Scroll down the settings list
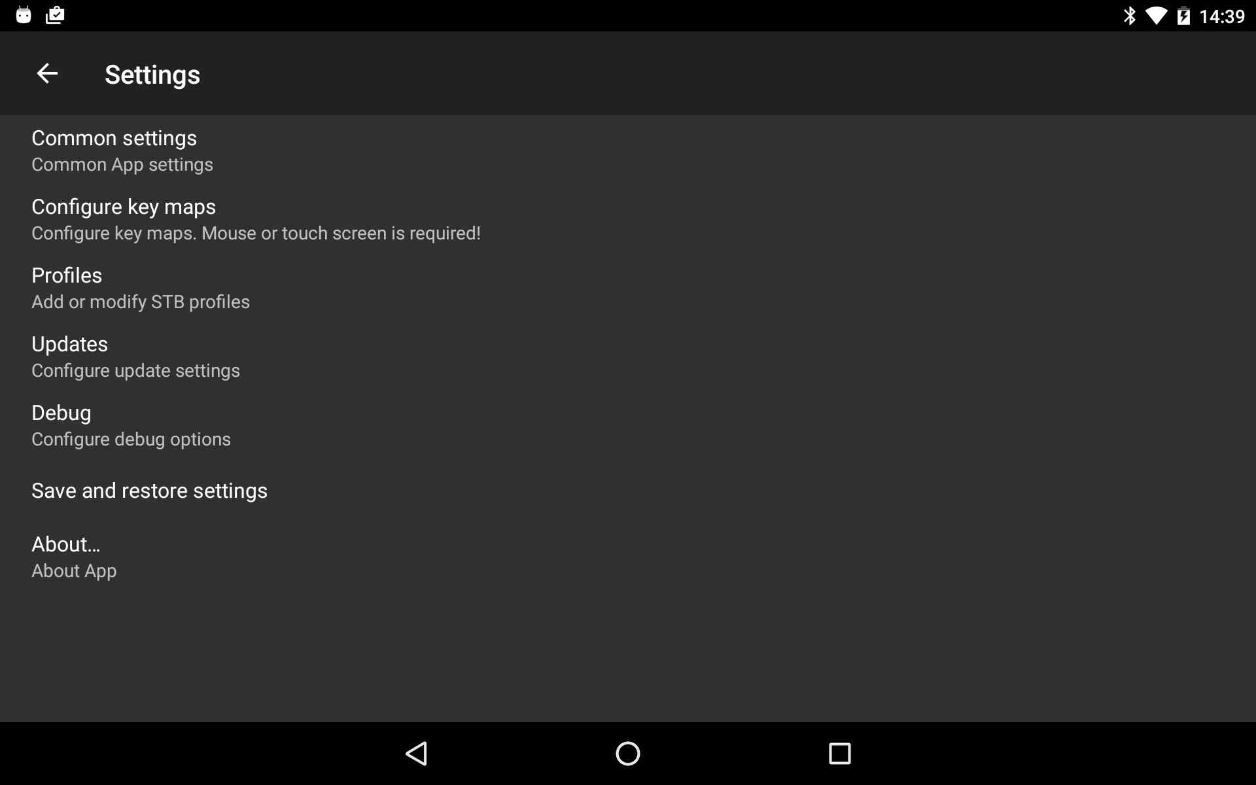The width and height of the screenshot is (1256, 785). coord(627,362)
